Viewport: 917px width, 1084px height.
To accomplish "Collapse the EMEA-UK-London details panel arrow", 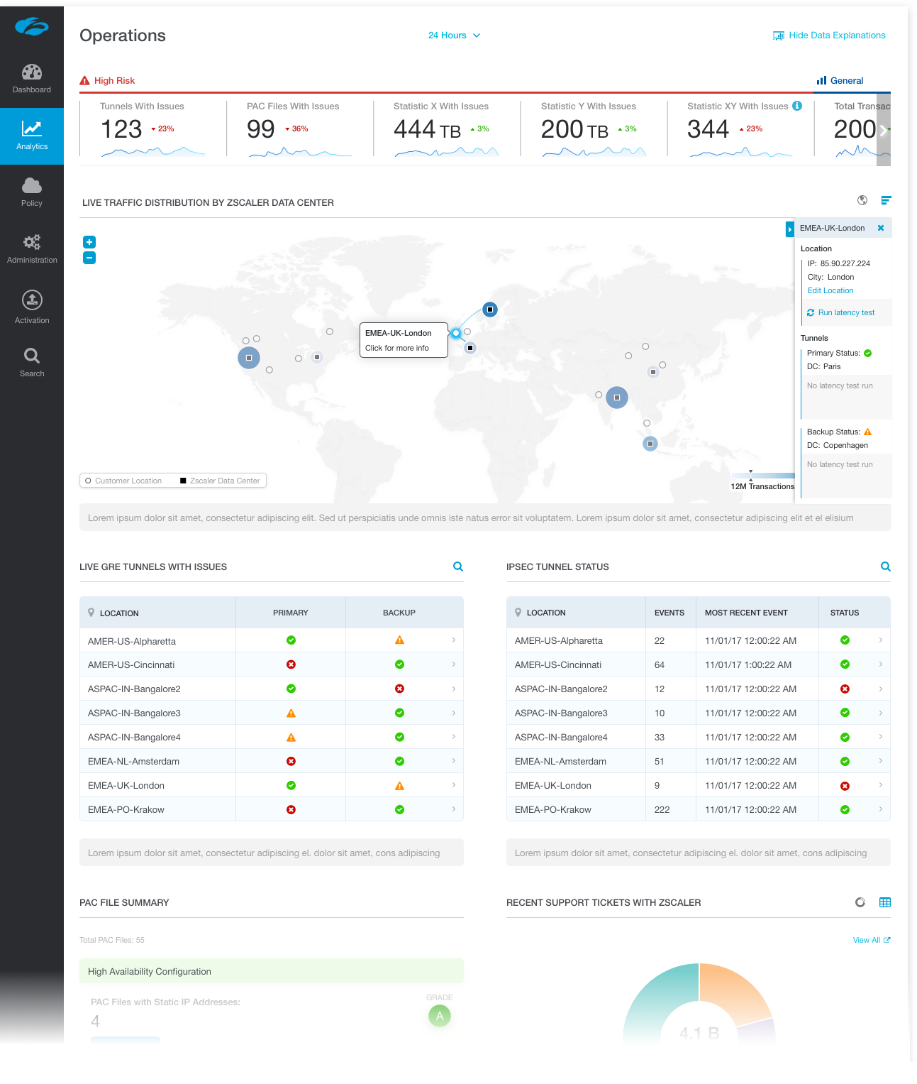I will point(789,229).
